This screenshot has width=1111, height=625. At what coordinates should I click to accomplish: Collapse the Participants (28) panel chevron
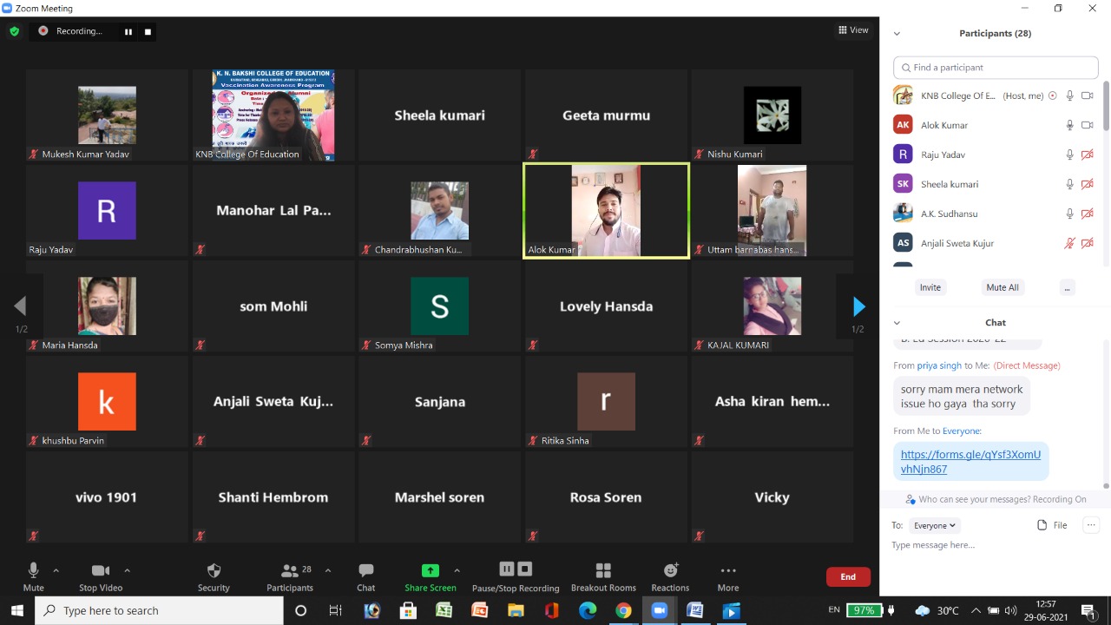pos(897,34)
